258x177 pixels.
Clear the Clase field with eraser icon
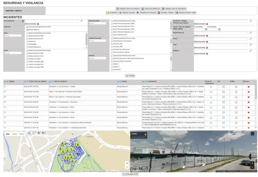251,39
